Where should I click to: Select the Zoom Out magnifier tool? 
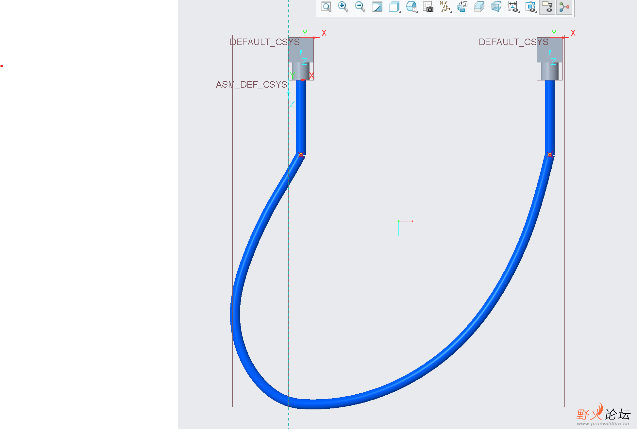pyautogui.click(x=360, y=7)
